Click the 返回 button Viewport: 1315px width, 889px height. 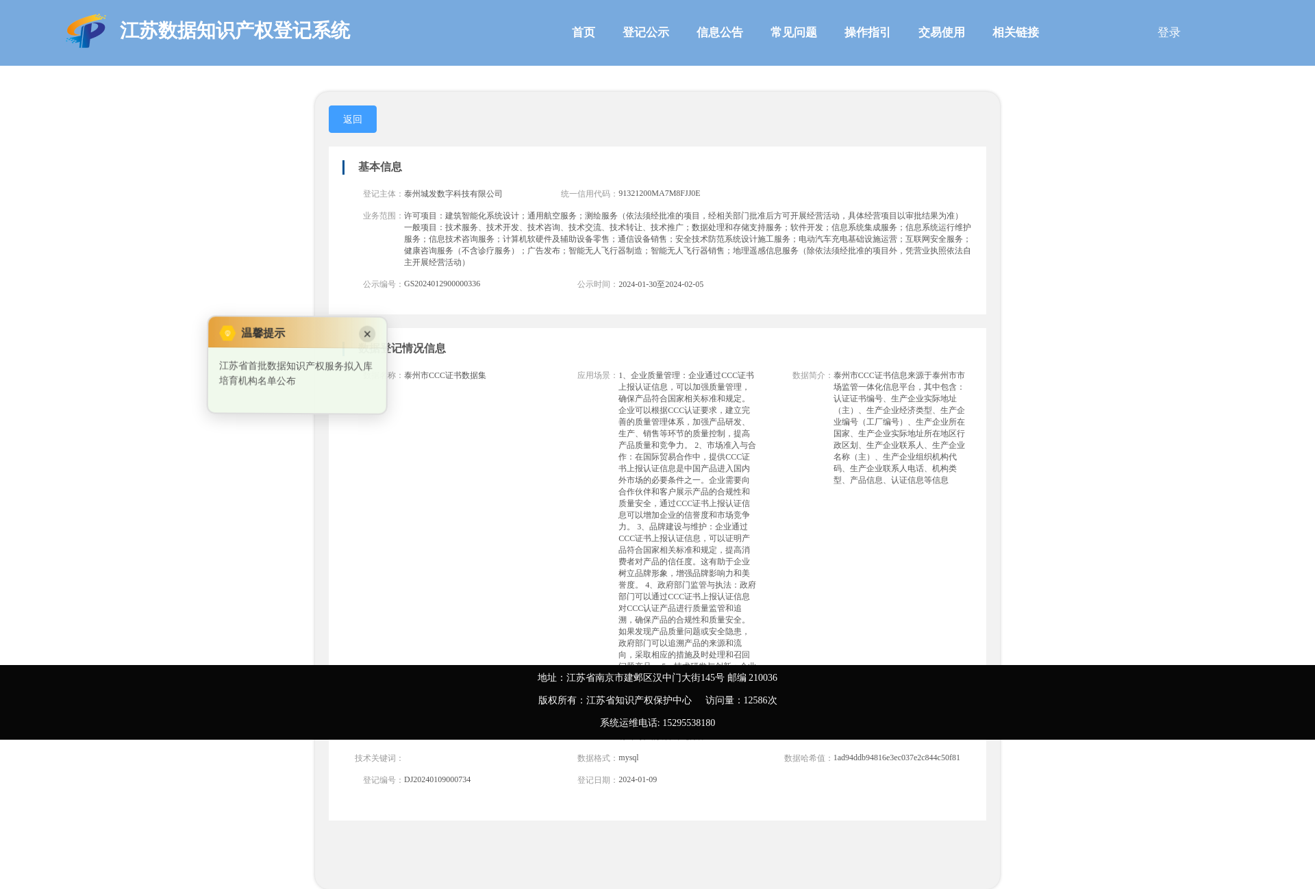tap(353, 119)
